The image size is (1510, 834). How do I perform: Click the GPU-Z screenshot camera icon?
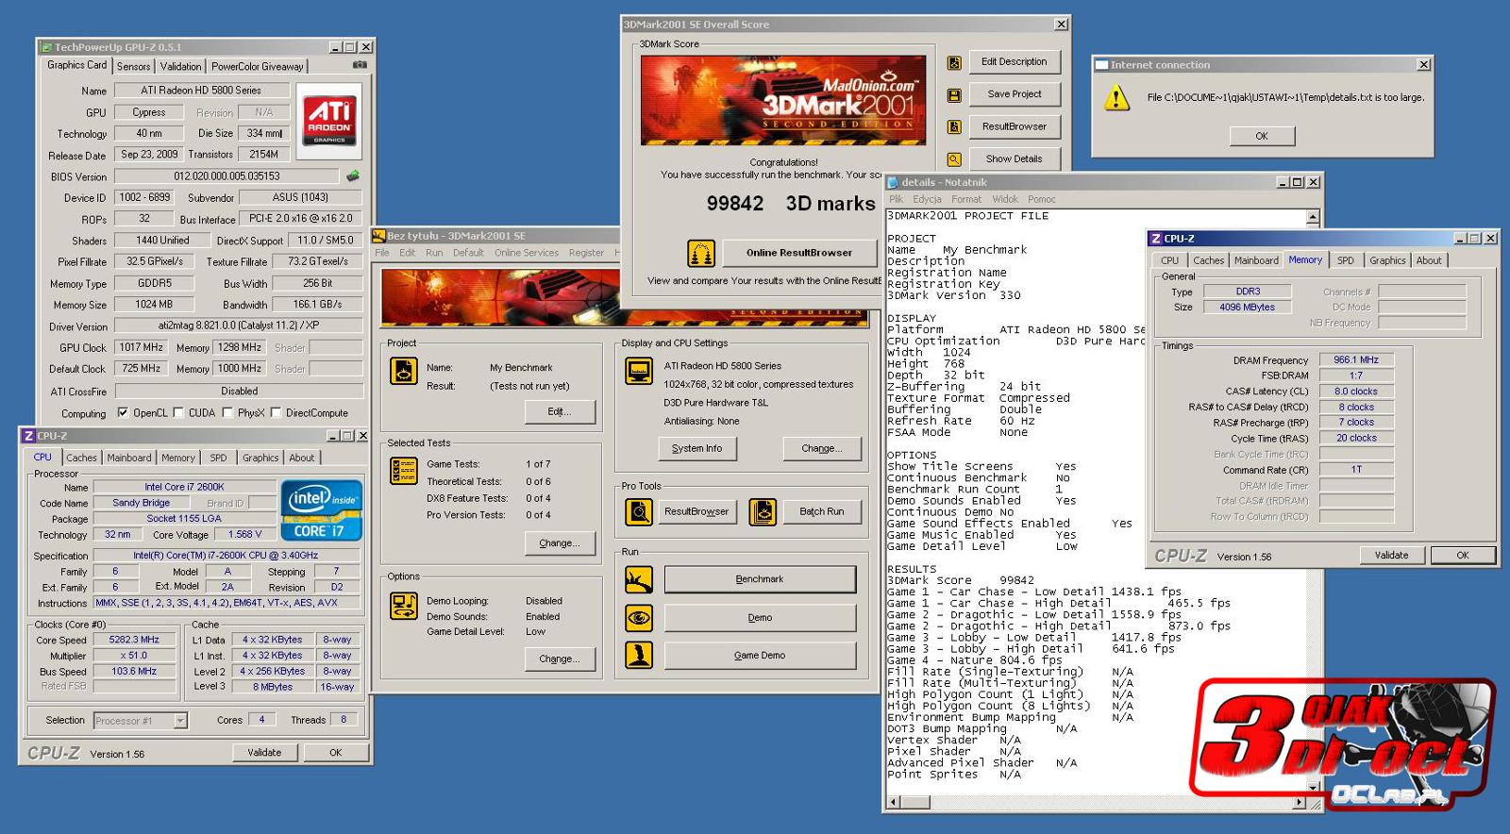pyautogui.click(x=360, y=65)
